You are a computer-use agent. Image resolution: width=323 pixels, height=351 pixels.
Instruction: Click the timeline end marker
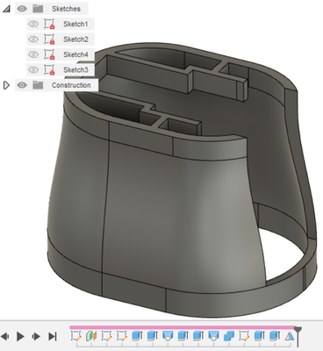coord(298,336)
